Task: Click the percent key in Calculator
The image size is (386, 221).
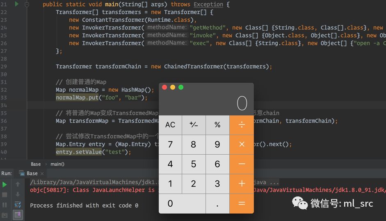Action: (217, 125)
